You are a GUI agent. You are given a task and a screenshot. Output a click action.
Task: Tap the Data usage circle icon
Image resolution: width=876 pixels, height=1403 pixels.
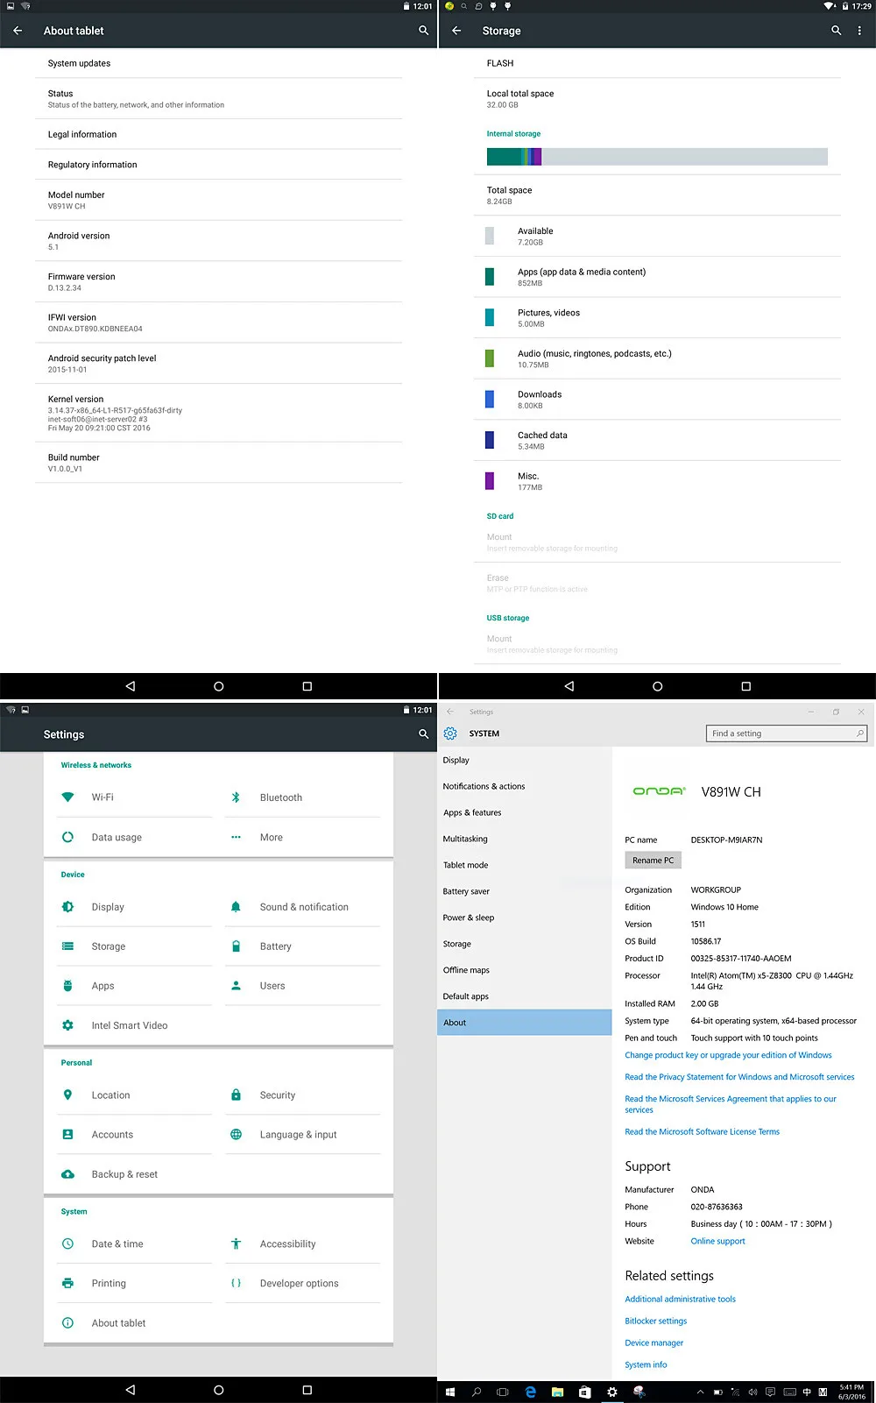click(x=67, y=837)
